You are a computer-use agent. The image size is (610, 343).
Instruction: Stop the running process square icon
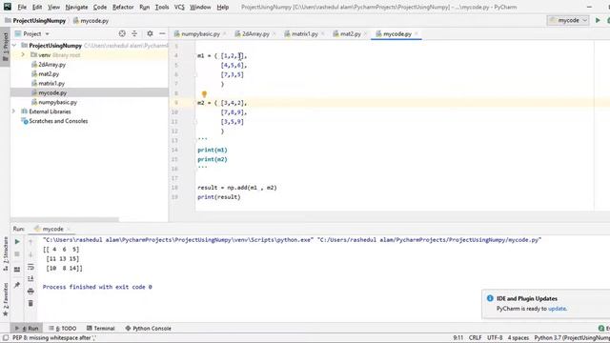click(17, 254)
